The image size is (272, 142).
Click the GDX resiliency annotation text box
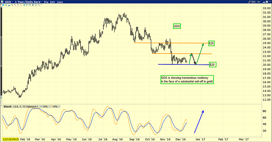(187, 80)
